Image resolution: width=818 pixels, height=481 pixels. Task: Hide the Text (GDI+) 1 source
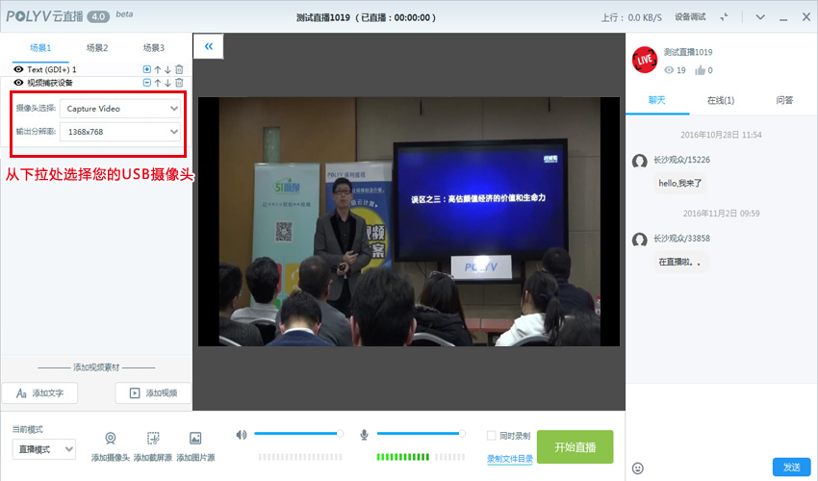pyautogui.click(x=18, y=69)
